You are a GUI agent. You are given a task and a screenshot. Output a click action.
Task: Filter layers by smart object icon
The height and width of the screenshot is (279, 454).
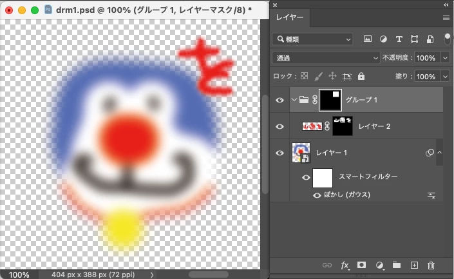[430, 39]
